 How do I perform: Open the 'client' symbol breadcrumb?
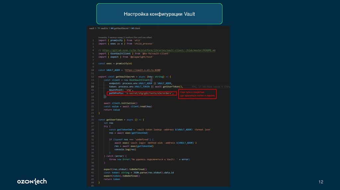[x=137, y=28]
